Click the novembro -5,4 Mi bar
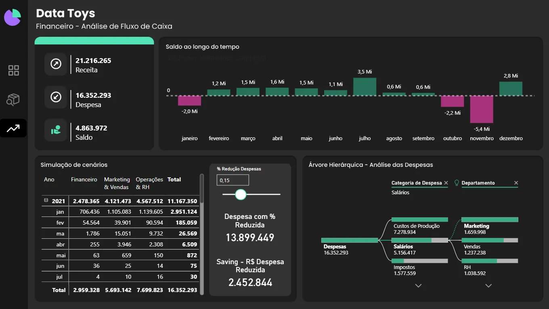Image resolution: width=549 pixels, height=309 pixels. (482, 109)
